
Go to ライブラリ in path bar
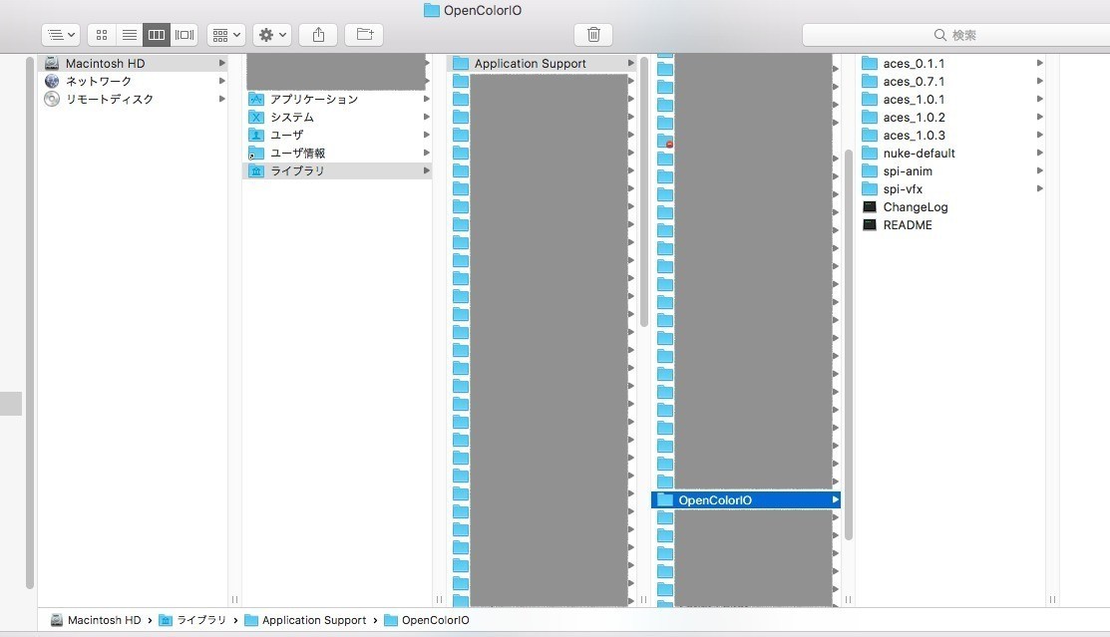[x=193, y=620]
